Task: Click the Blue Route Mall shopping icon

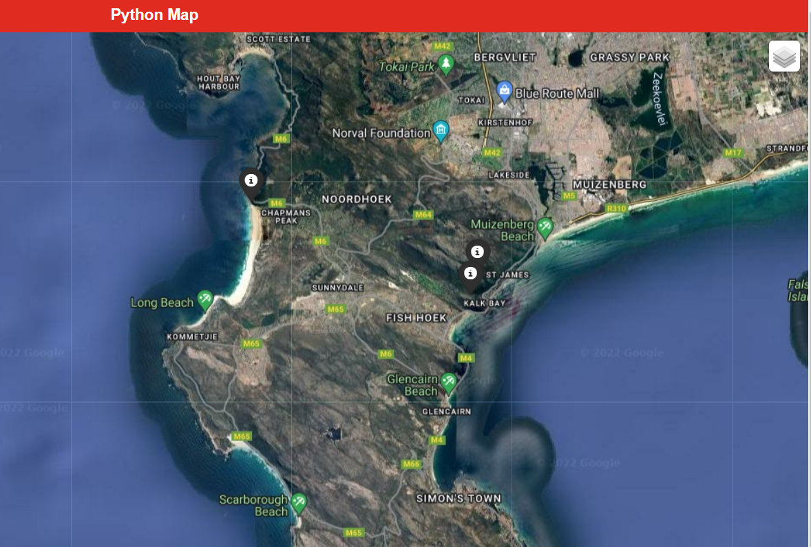Action: (505, 89)
